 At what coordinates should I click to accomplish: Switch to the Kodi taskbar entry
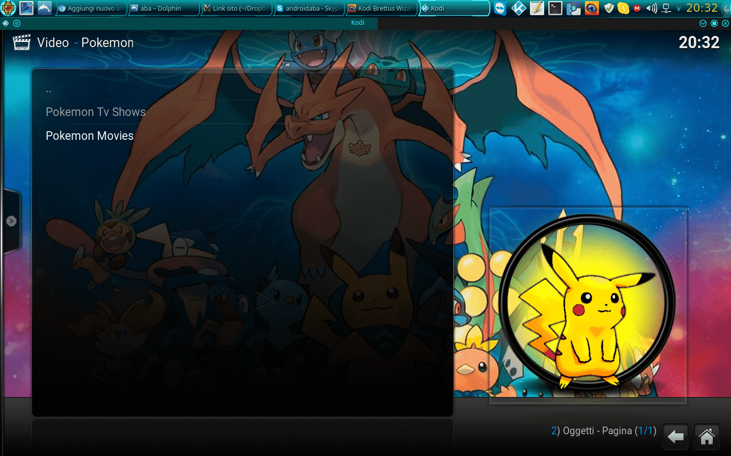coord(454,8)
